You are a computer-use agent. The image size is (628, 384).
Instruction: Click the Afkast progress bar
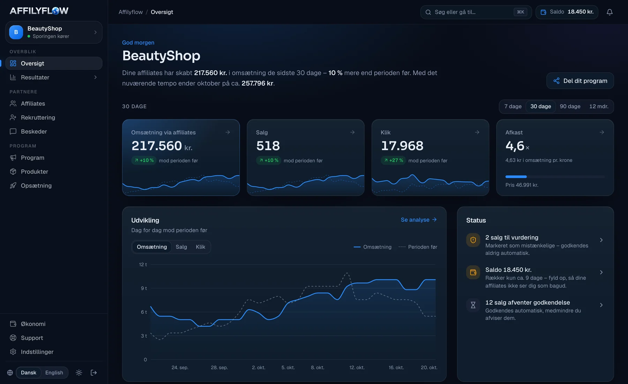click(x=555, y=177)
